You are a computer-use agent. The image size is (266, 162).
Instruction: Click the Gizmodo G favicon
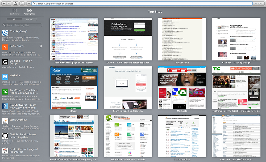5,62
